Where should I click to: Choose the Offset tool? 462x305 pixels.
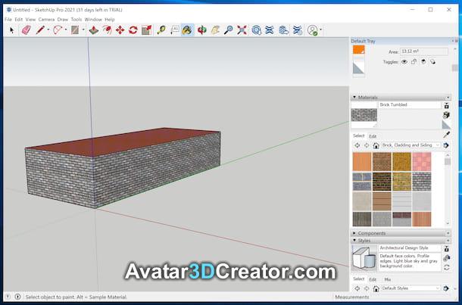[107, 30]
